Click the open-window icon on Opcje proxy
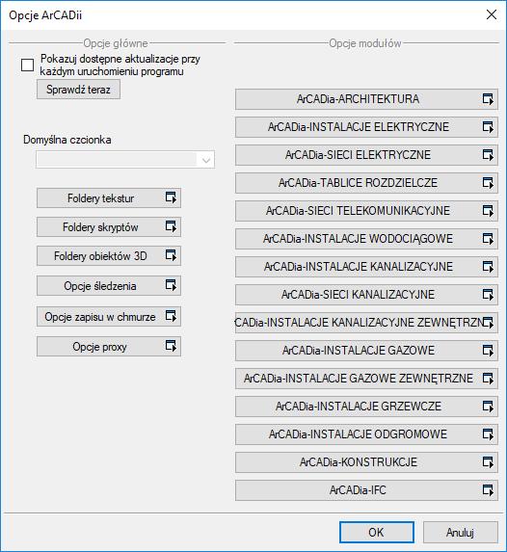The image size is (507, 552). point(171,346)
